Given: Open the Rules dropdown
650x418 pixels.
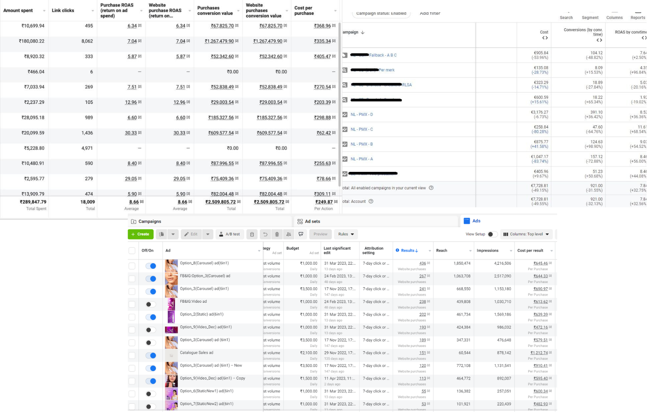Looking at the screenshot, I should pos(346,234).
